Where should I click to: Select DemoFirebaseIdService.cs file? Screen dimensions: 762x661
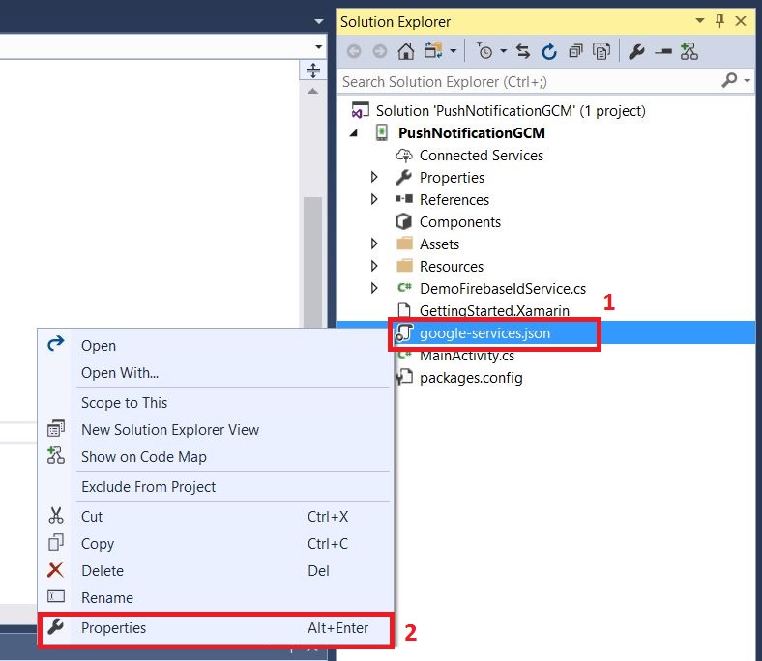(503, 289)
